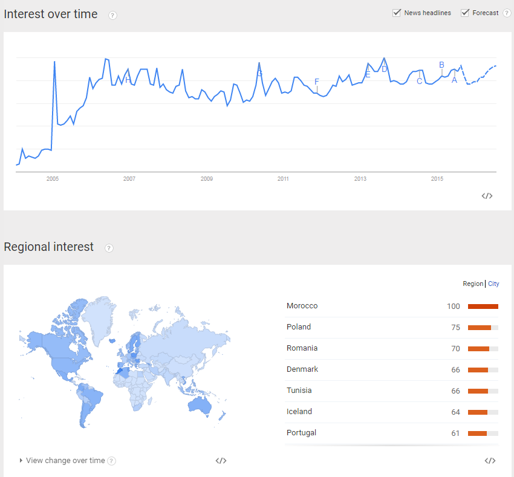
Task: Click Romania's score value 70
Action: coord(456,348)
